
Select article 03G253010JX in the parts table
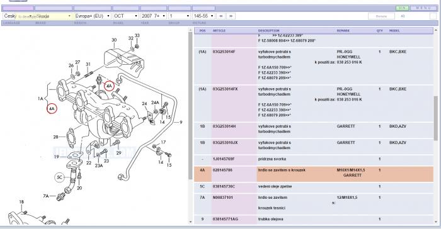(225, 143)
